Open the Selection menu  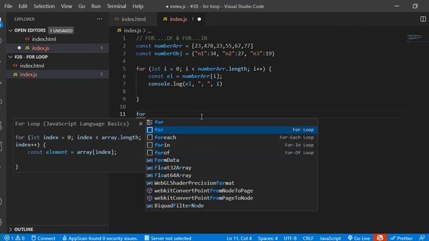44,6
